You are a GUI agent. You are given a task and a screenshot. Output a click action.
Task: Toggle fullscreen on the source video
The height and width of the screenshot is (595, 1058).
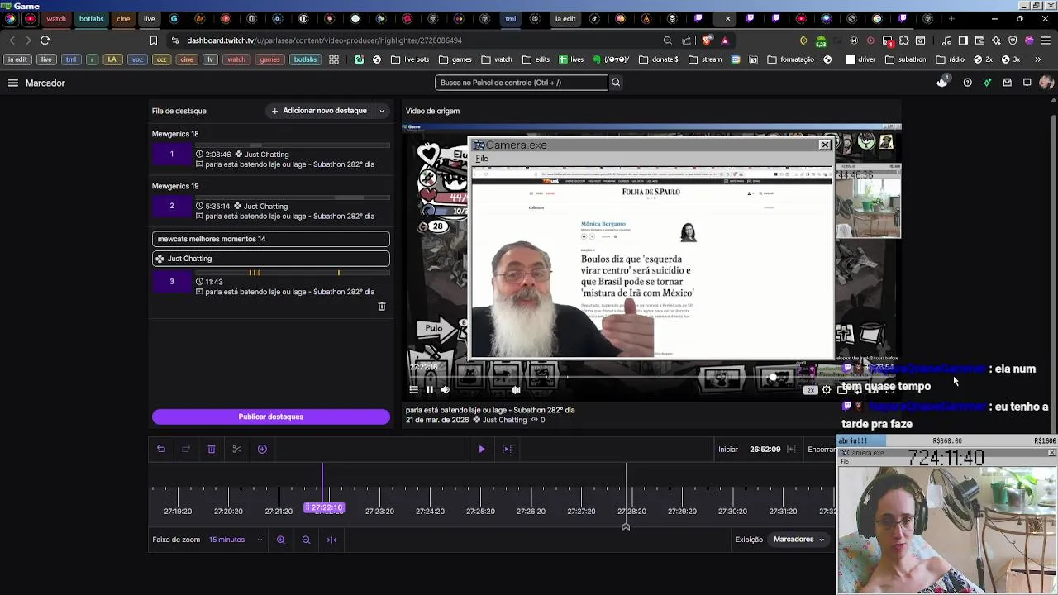click(889, 390)
